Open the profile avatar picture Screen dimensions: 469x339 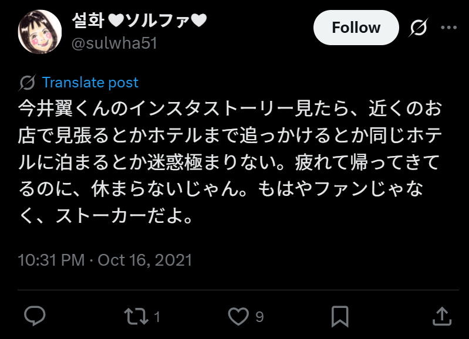coord(41,31)
